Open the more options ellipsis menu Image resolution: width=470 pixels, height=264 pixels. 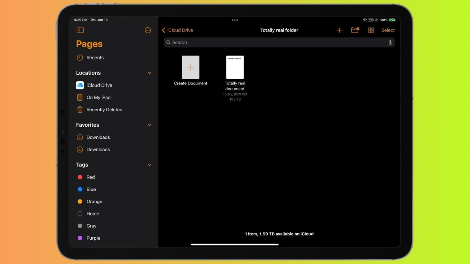click(x=148, y=30)
